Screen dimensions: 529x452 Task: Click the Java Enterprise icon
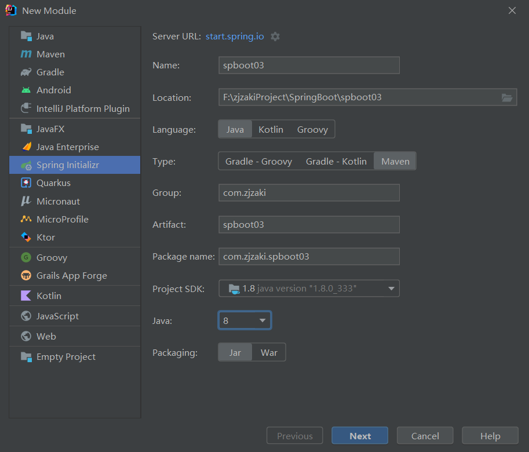click(27, 147)
